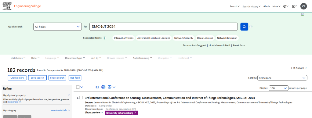Click the many more link under physical property
The height and width of the screenshot is (118, 312).
click(x=14, y=102)
